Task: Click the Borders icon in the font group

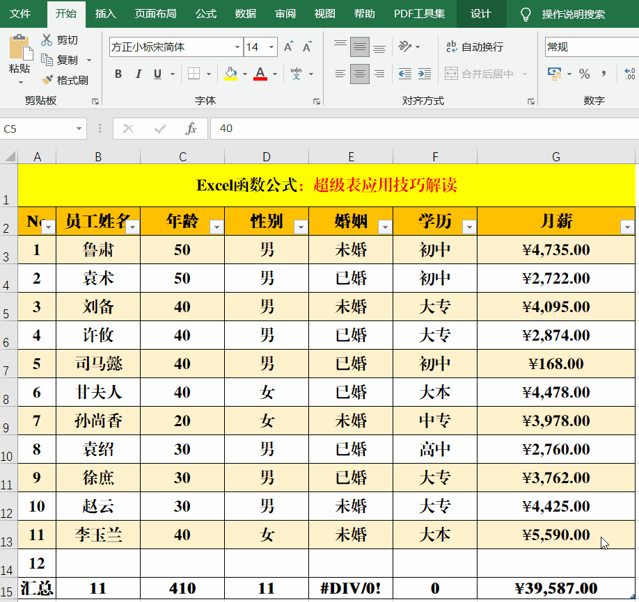Action: [x=194, y=74]
